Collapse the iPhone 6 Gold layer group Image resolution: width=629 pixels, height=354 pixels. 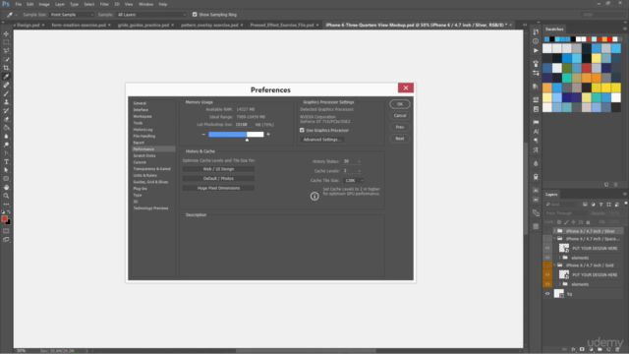coord(555,265)
